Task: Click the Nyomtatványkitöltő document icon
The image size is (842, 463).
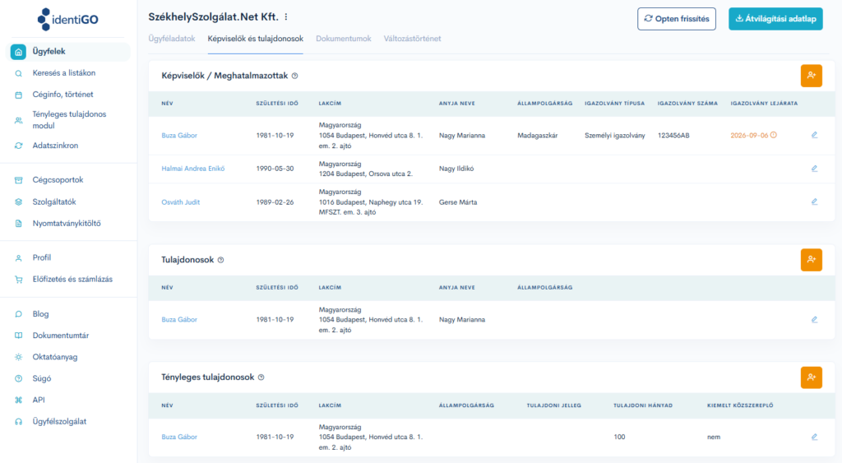Action: click(18, 224)
